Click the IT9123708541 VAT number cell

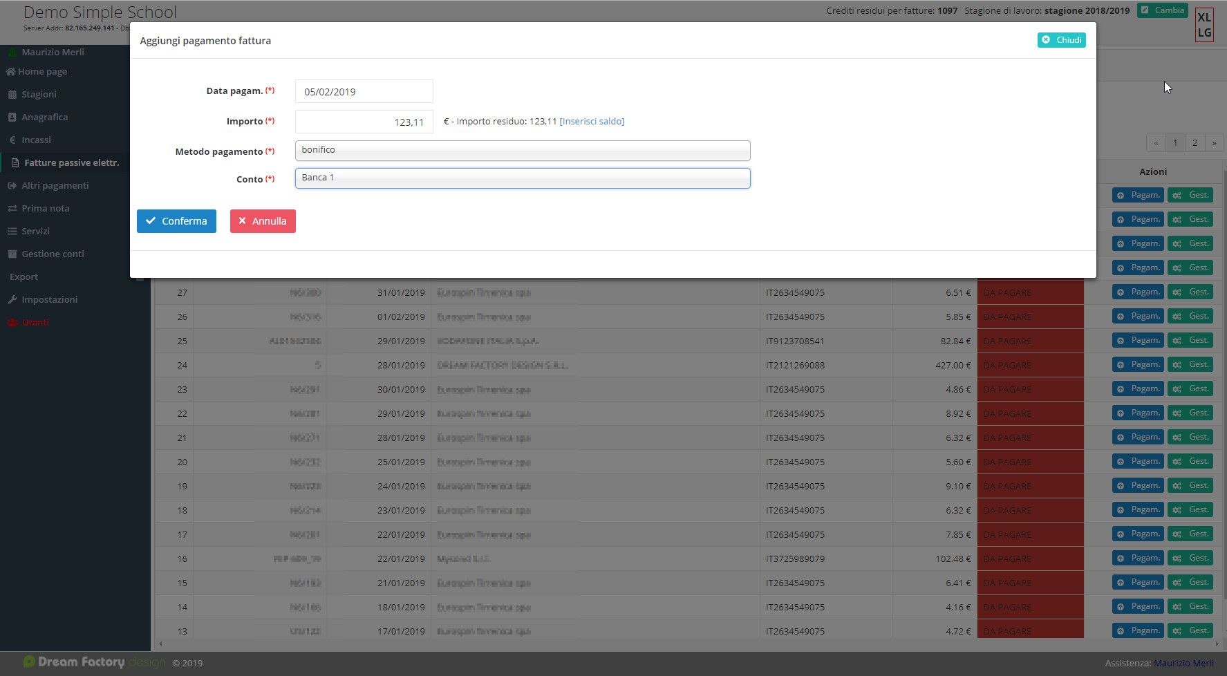point(795,341)
